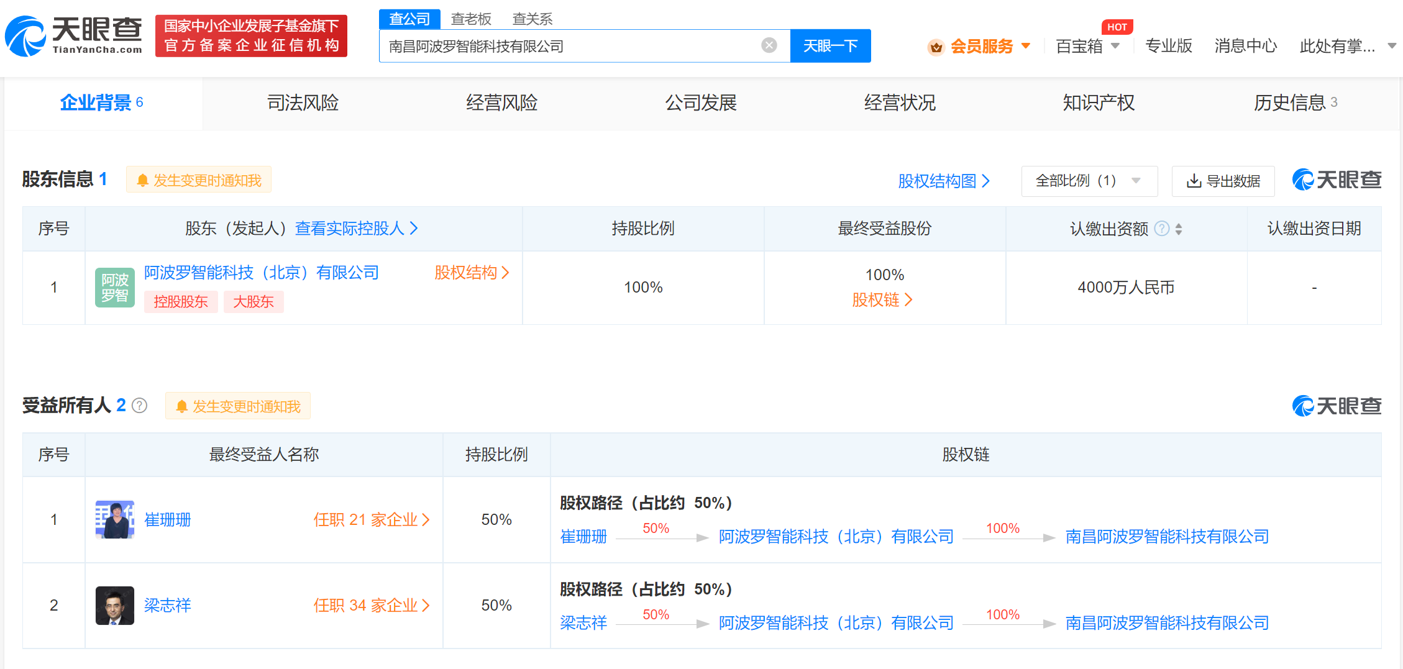The image size is (1403, 669).
Task: Open 南昌阿波罗智能科技有限公司 in 崔珊珊 equity chain
Action: pos(1167,536)
